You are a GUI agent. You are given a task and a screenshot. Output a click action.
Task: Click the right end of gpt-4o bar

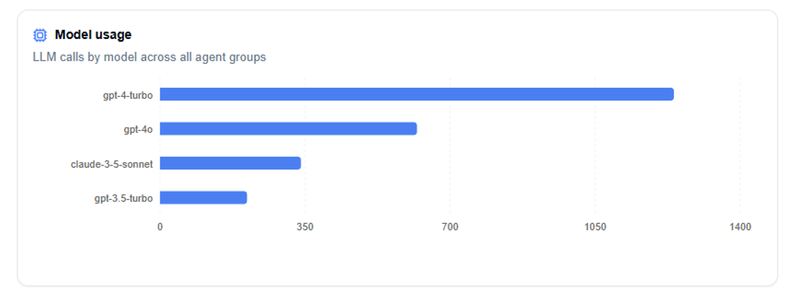[415, 129]
